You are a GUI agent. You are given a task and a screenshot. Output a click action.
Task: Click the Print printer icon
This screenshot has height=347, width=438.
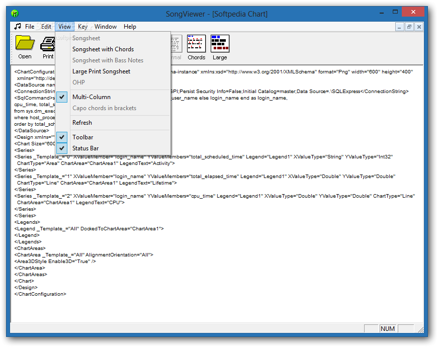(x=48, y=44)
